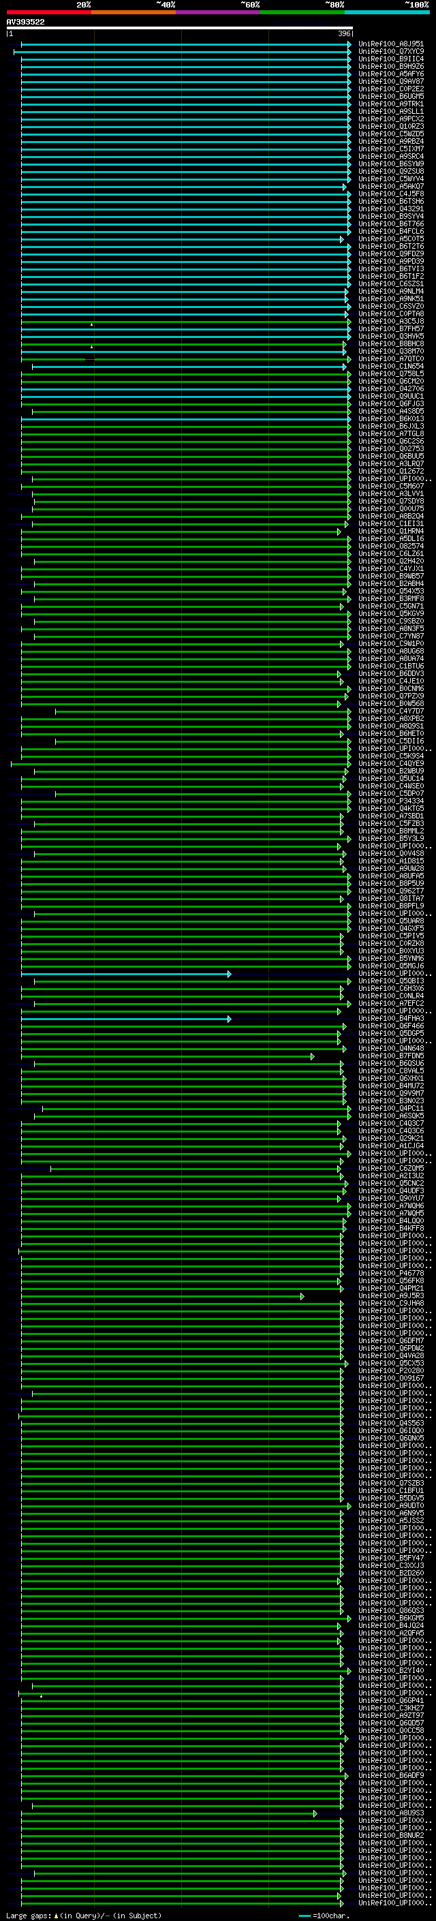Click label UniRef100_C1N654
Screen dimensions: 436x1921
coord(390,366)
